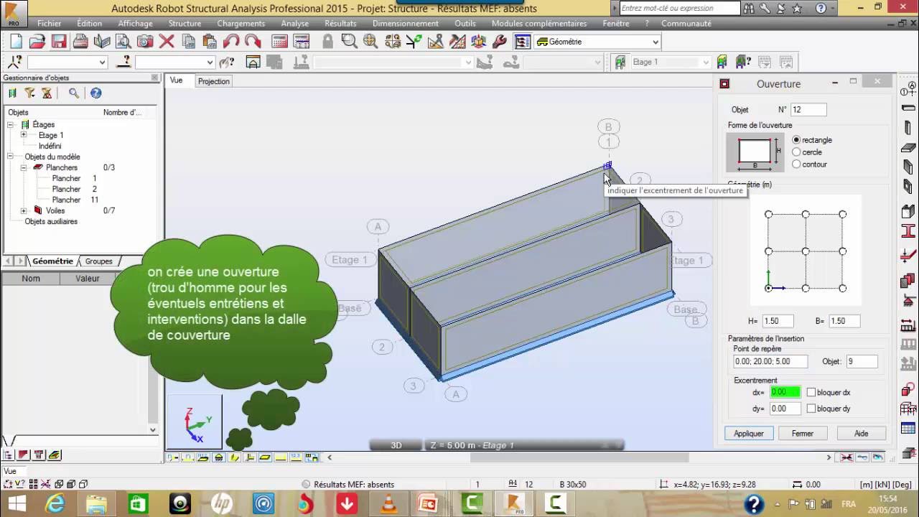
Task: Open VLC from the taskbar
Action: click(x=389, y=504)
